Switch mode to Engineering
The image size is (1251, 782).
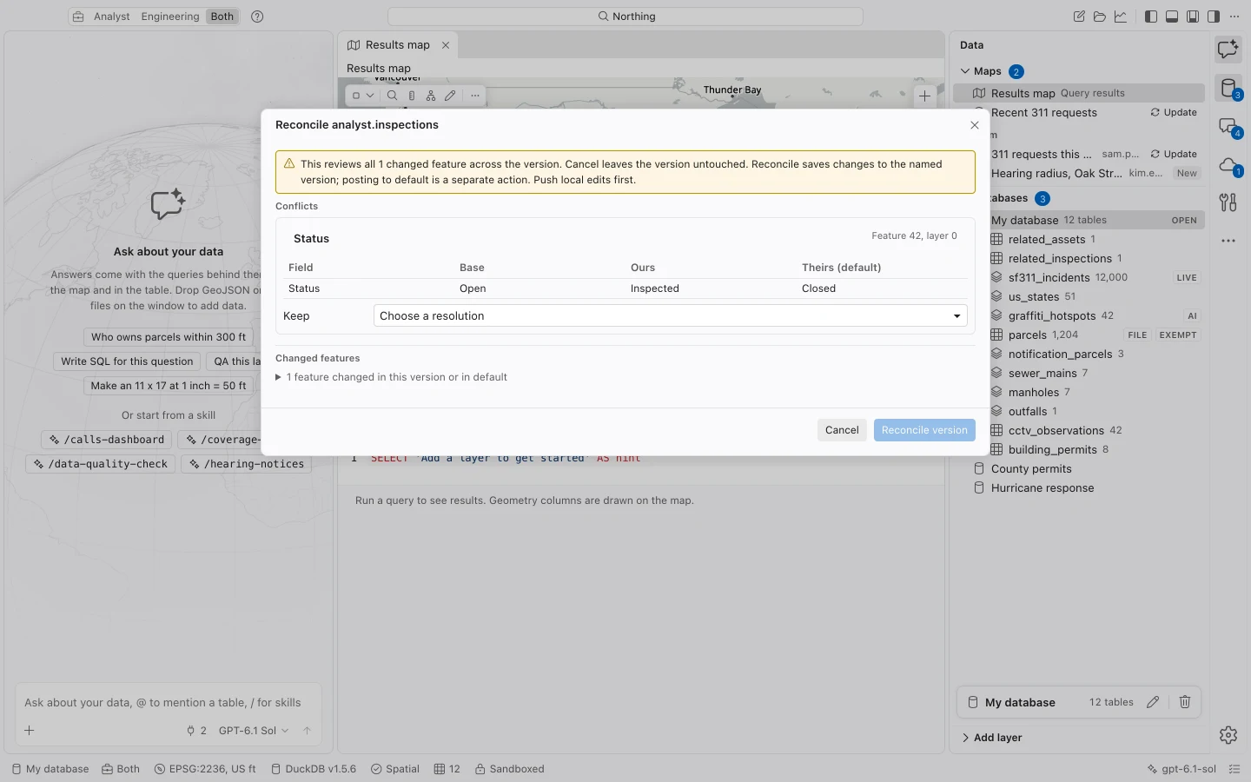click(x=170, y=17)
